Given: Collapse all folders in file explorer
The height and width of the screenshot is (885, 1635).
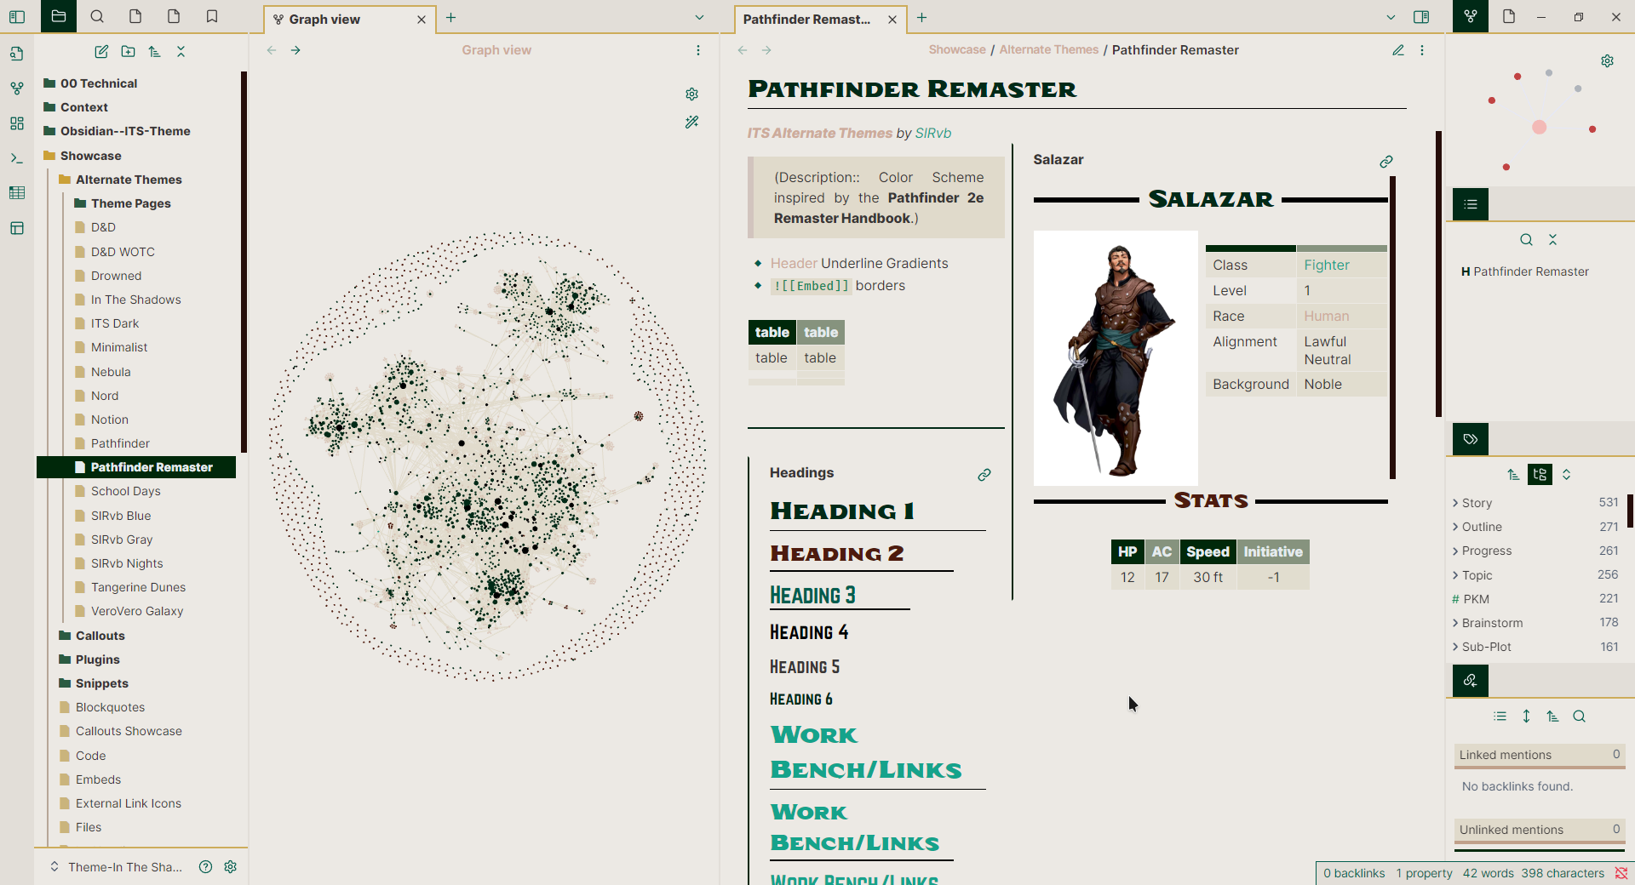Looking at the screenshot, I should tap(181, 51).
